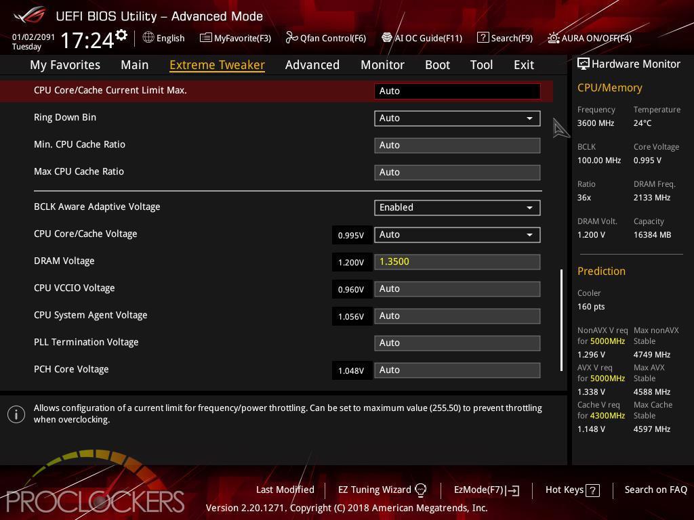Show Hot Keys list
This screenshot has width=694, height=520.
coord(565,490)
